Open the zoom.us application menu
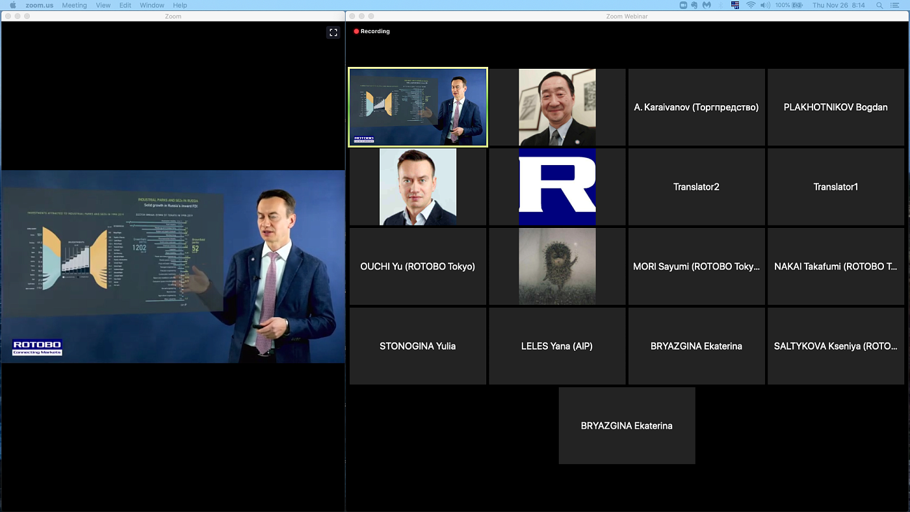The image size is (910, 512). pyautogui.click(x=40, y=5)
